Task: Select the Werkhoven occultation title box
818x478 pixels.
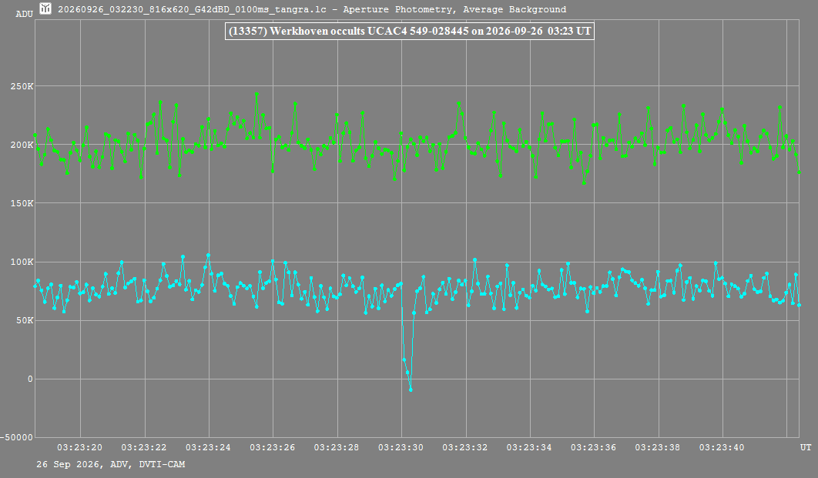Action: (x=410, y=32)
